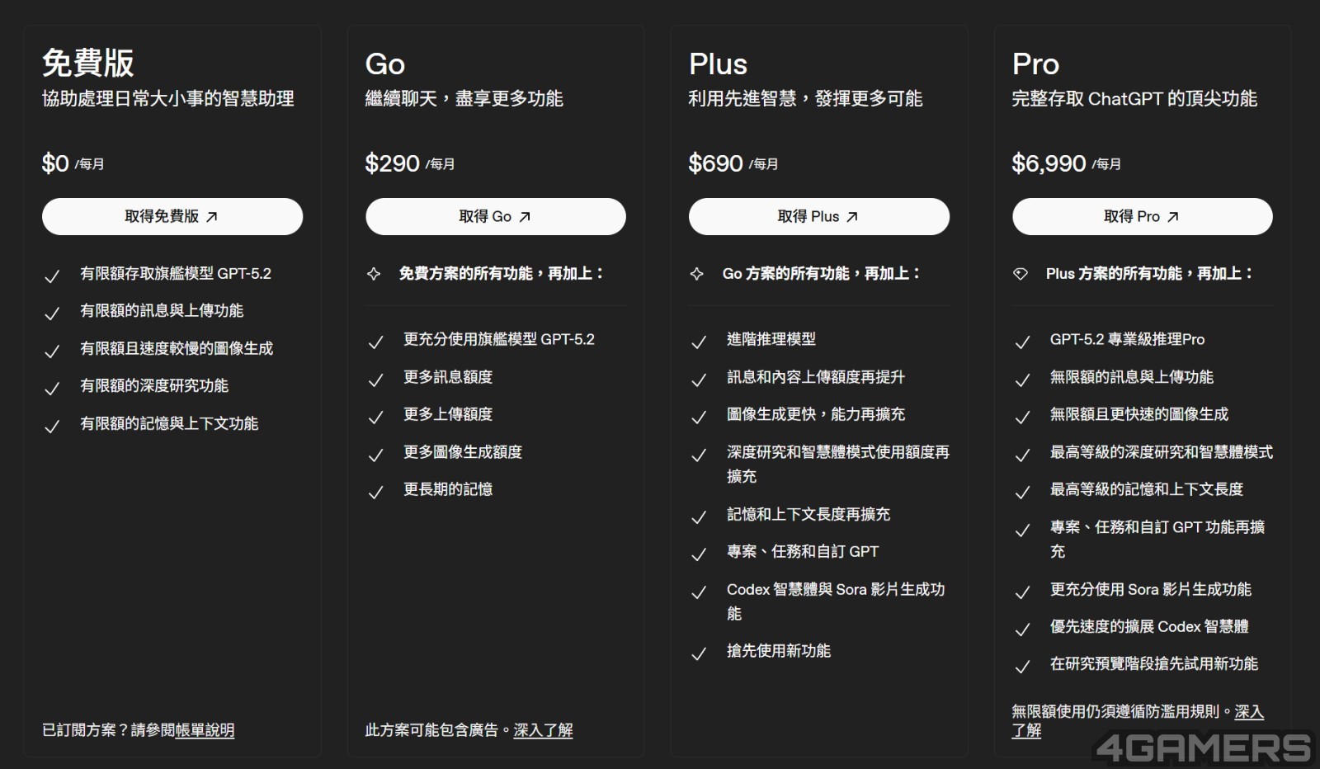
Task: Click checkmark next to 搶先使用新功能
Action: [699, 654]
